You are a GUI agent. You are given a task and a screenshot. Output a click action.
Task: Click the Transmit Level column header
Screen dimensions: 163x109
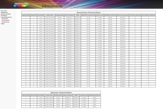84,95
